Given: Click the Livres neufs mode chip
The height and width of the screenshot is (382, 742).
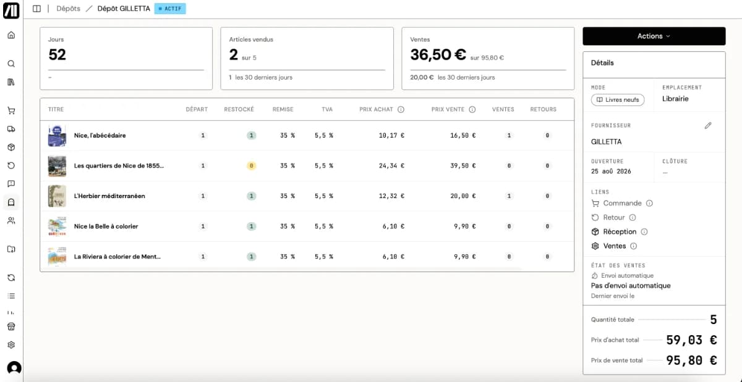Looking at the screenshot, I should pos(618,99).
